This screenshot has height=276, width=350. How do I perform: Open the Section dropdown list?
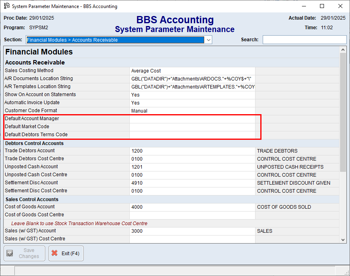(208, 40)
